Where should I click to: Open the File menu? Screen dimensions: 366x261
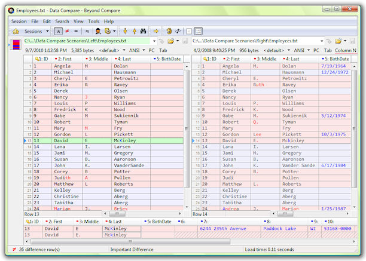pos(35,22)
